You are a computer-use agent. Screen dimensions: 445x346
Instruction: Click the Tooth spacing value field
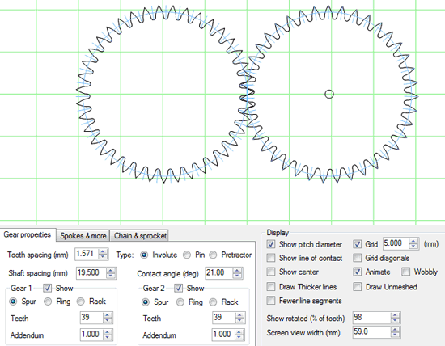click(87, 254)
